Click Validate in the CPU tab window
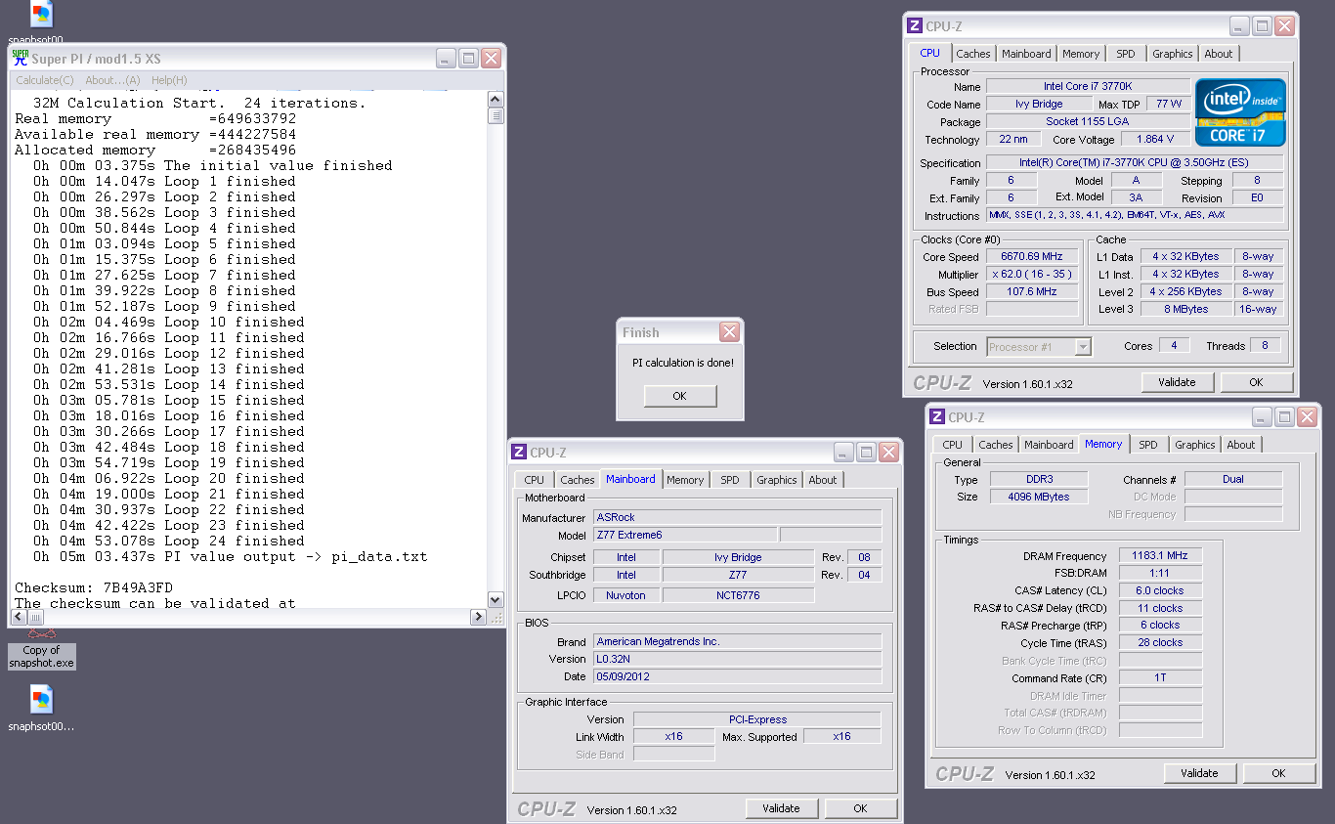The width and height of the screenshot is (1335, 824). (1178, 382)
